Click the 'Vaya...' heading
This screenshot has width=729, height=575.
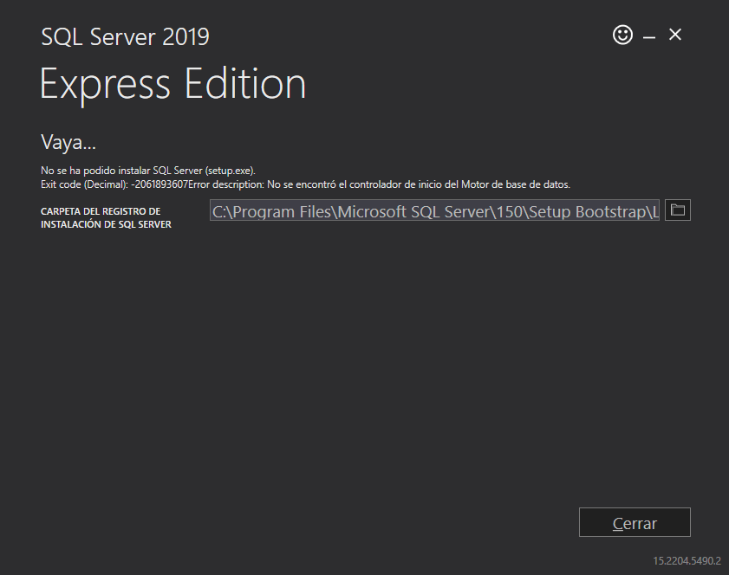click(68, 142)
